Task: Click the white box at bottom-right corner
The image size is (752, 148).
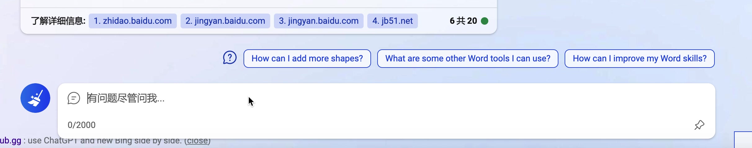Action: pos(743,140)
